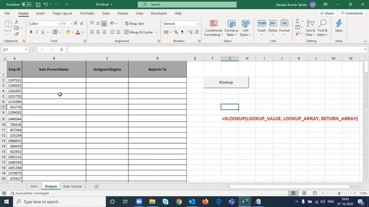Expand Merge & Center options arrow
The height and width of the screenshot is (207, 369).
[x=156, y=32]
